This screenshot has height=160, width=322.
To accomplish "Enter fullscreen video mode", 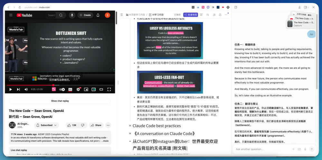I will tap(109, 89).
